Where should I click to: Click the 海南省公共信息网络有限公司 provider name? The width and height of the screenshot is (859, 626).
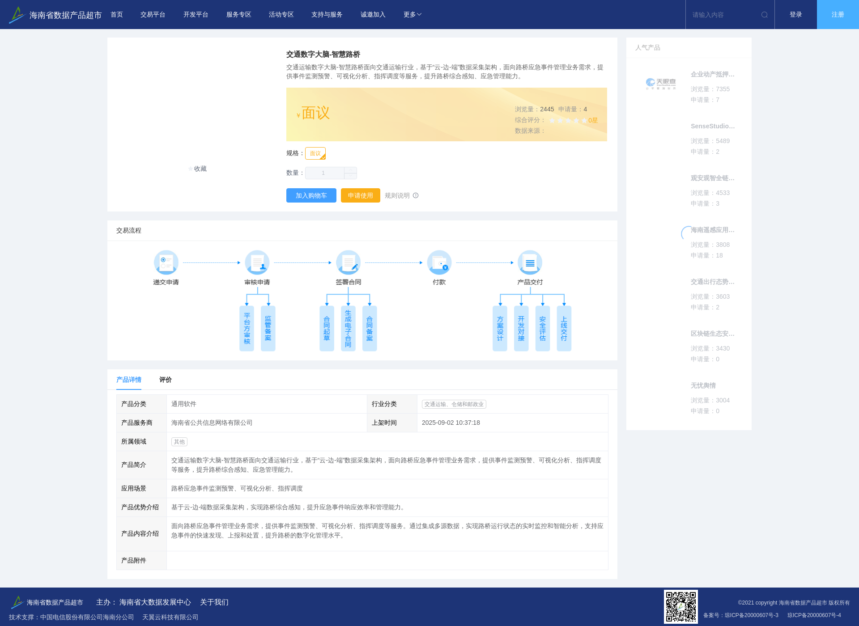point(212,423)
